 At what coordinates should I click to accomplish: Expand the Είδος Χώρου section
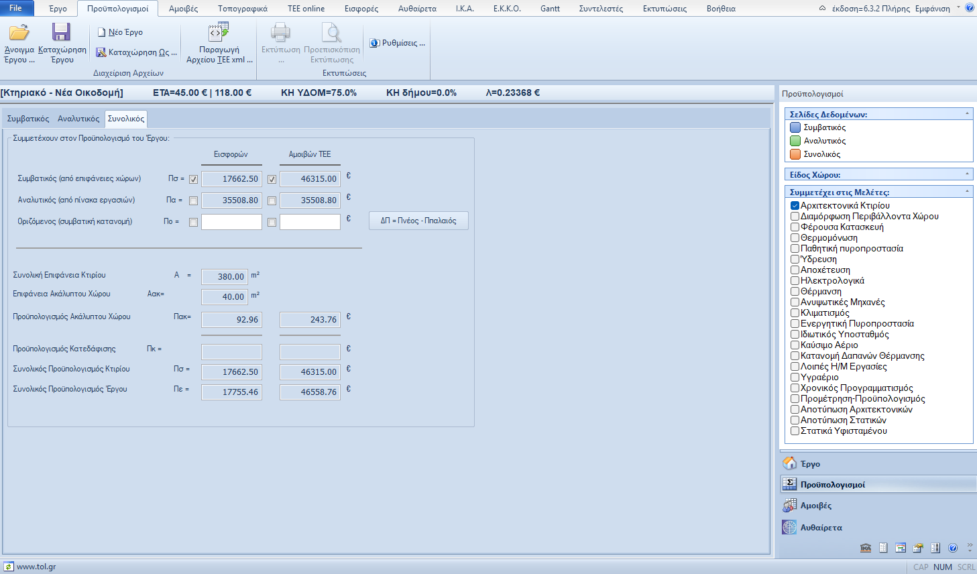[x=967, y=174]
